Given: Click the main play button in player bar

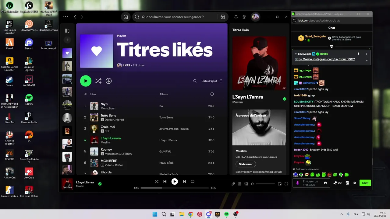Looking at the screenshot, I should click(x=175, y=182).
